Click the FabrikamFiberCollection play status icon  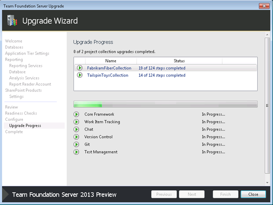click(x=80, y=68)
